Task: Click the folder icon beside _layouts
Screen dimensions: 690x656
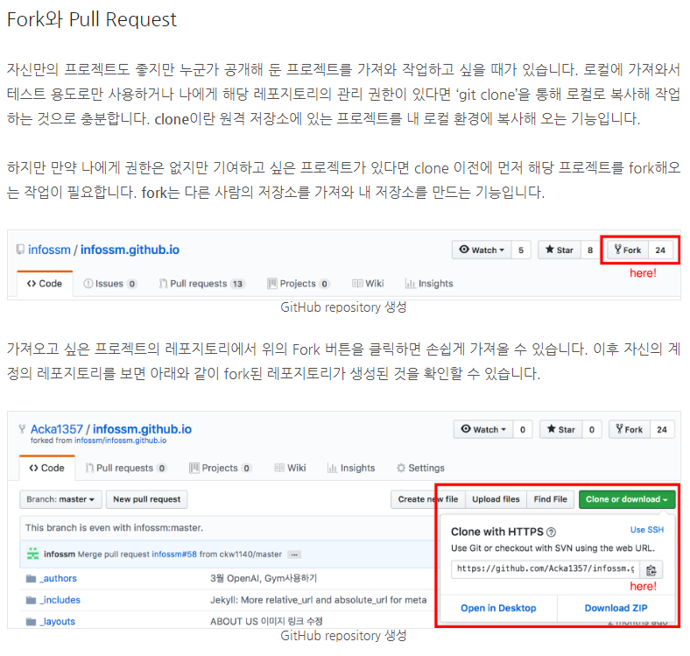Action: [x=31, y=622]
